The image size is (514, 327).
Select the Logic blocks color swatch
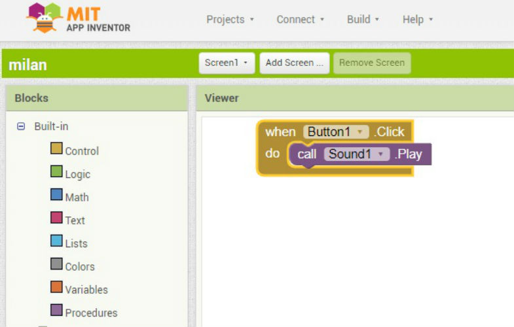coord(56,171)
